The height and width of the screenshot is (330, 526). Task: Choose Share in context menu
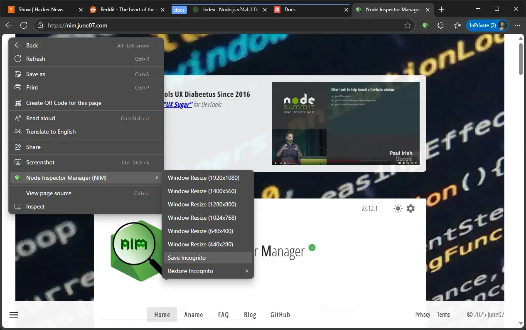pyautogui.click(x=86, y=147)
